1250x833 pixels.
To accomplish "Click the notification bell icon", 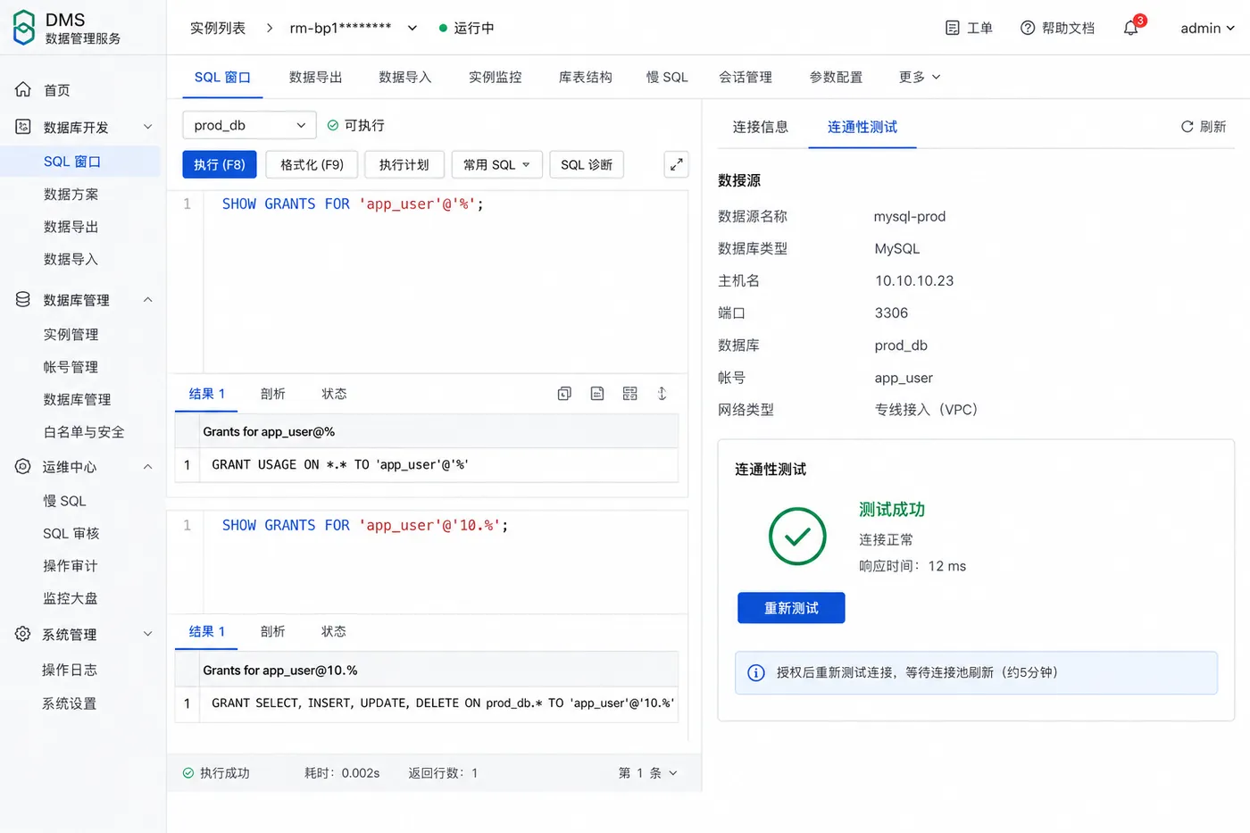I will pyautogui.click(x=1130, y=28).
